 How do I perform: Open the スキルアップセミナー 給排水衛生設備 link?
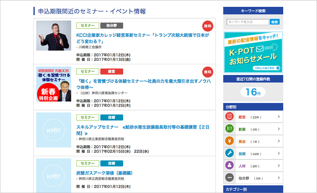(142, 130)
